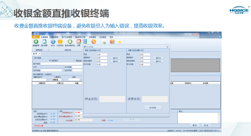Click the 补购项目 gold coins icon
Screen dimensions: 251x136
(x=60, y=42)
